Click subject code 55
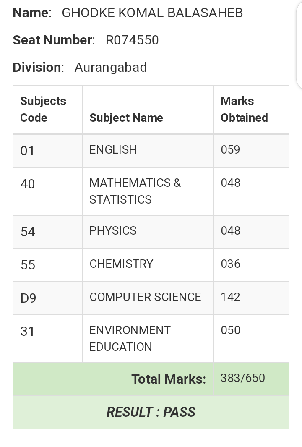The image size is (302, 447). click(28, 265)
